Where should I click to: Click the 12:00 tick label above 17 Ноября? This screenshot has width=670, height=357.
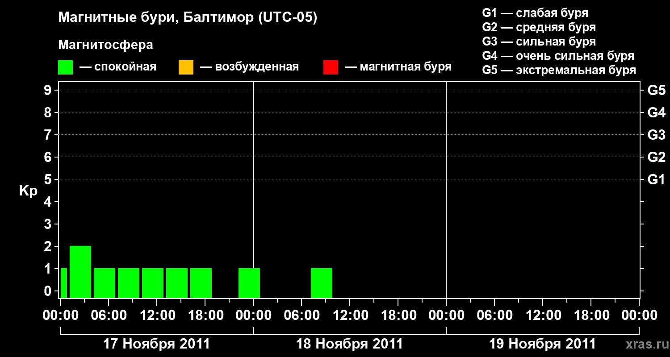(x=157, y=315)
